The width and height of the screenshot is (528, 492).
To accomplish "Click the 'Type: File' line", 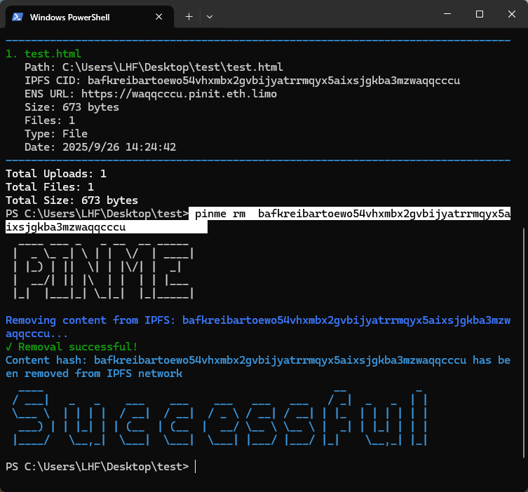I will click(x=56, y=134).
